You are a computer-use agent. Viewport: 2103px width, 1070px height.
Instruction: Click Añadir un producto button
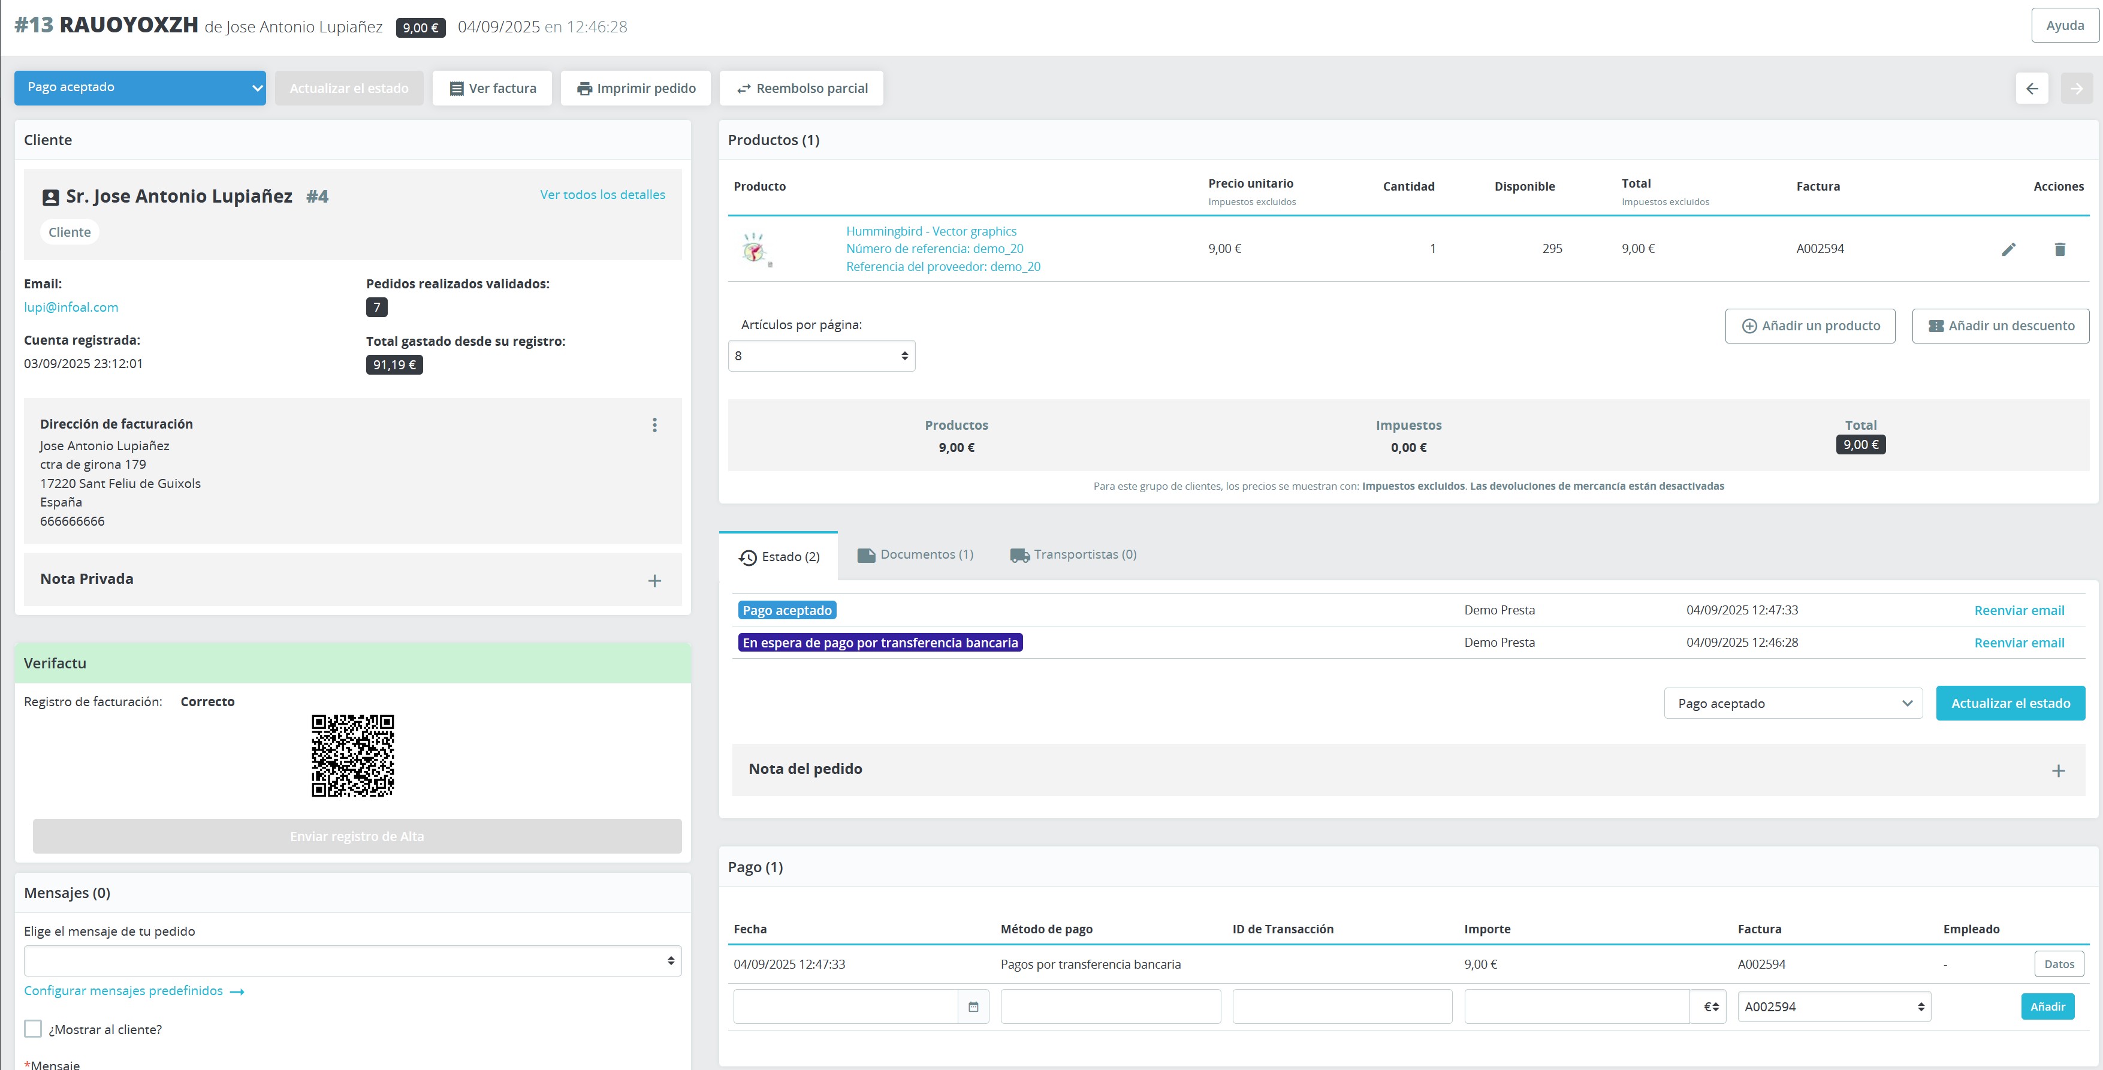tap(1809, 326)
